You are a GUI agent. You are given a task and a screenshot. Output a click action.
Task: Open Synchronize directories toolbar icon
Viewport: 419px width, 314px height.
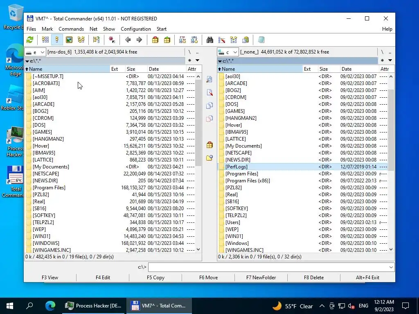coord(234,40)
